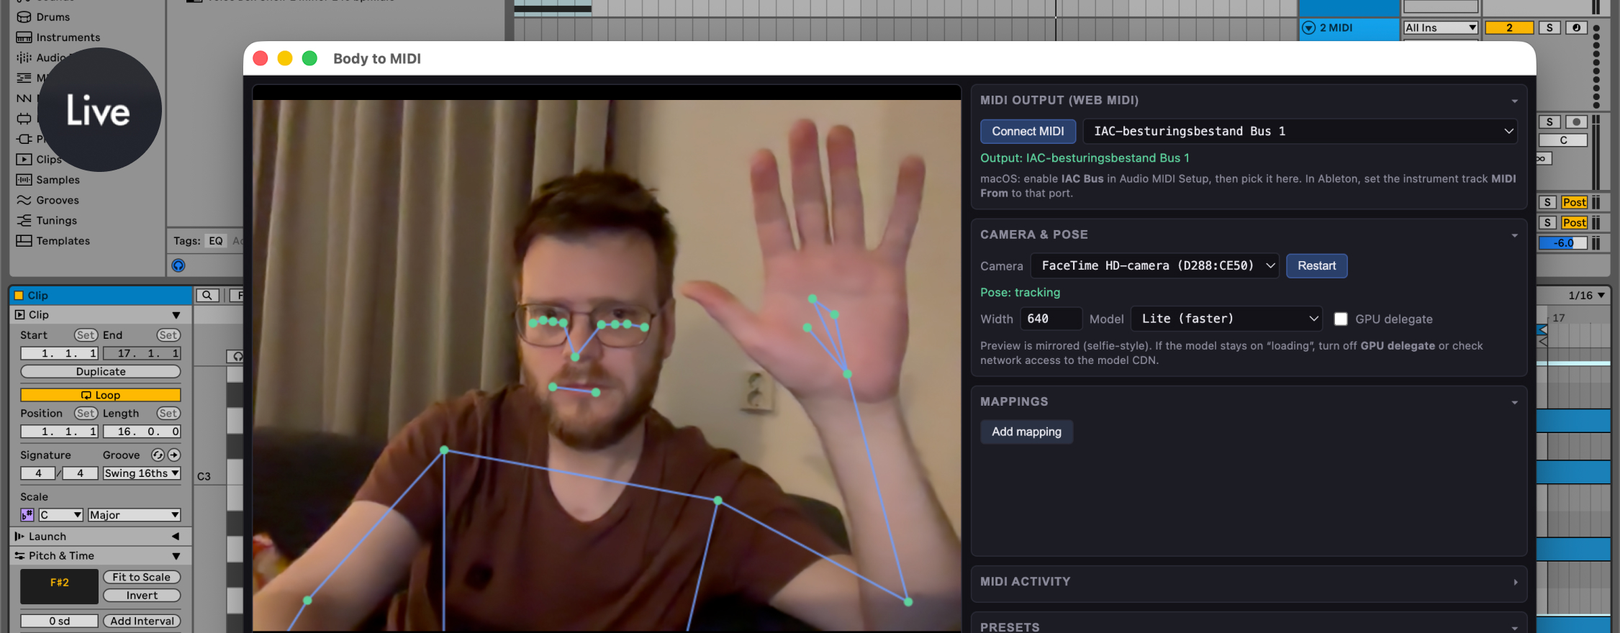Toggle the yellow track activator 2 button
Screen dimensions: 1620x633
click(1509, 28)
